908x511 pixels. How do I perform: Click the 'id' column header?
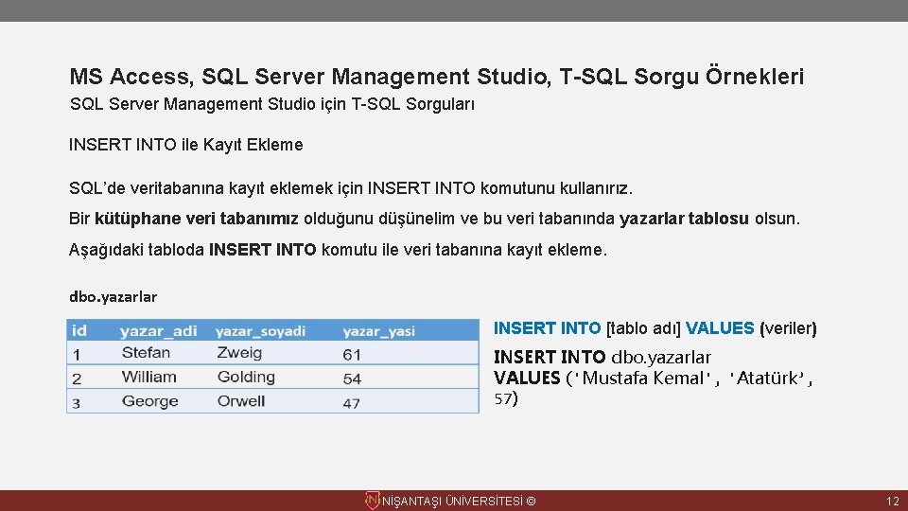tap(79, 331)
